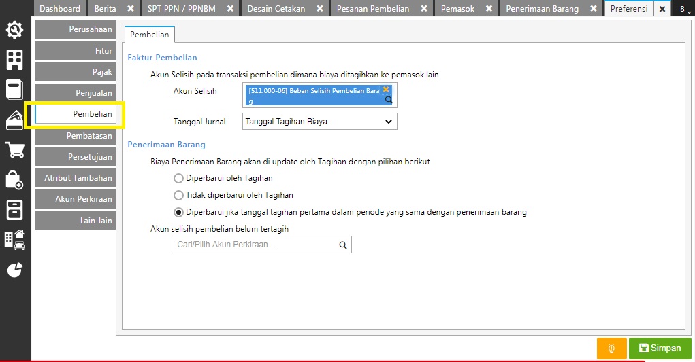695x362 pixels.
Task: Remove the selected Akun Selisih account
Action: (x=385, y=90)
